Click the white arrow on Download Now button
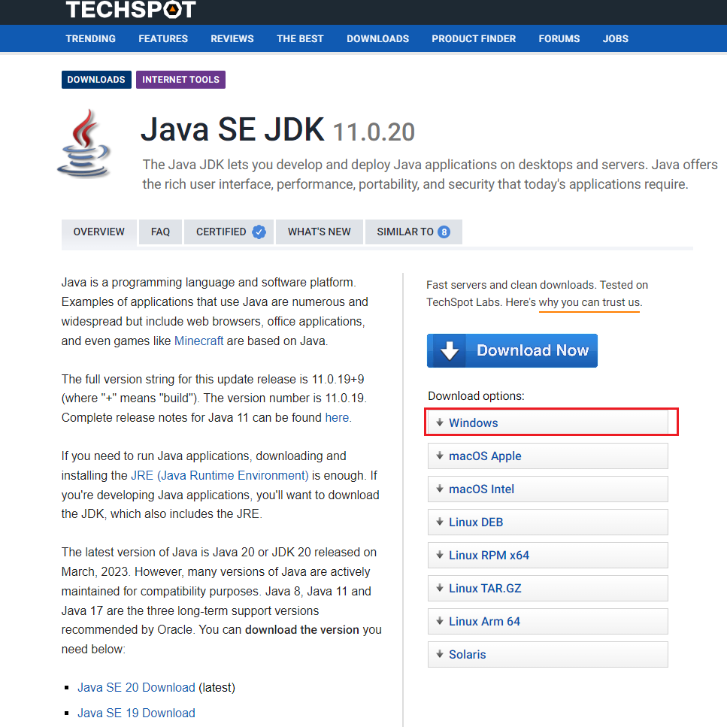This screenshot has width=727, height=727. pyautogui.click(x=450, y=350)
